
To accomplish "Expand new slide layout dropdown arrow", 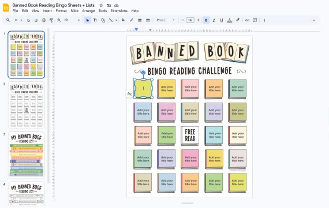I will [x=21, y=20].
